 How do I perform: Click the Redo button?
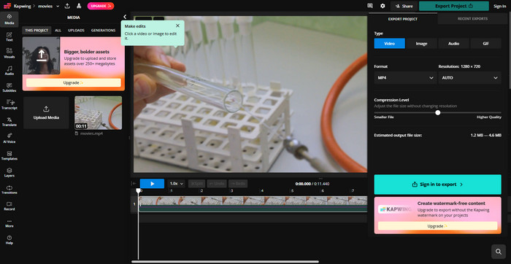tap(238, 184)
